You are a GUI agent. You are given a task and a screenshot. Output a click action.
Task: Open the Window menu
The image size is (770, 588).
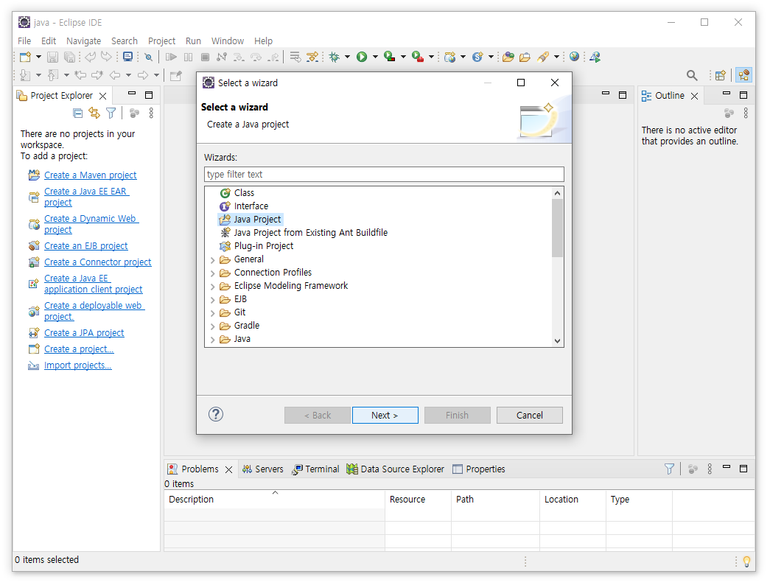(x=228, y=41)
